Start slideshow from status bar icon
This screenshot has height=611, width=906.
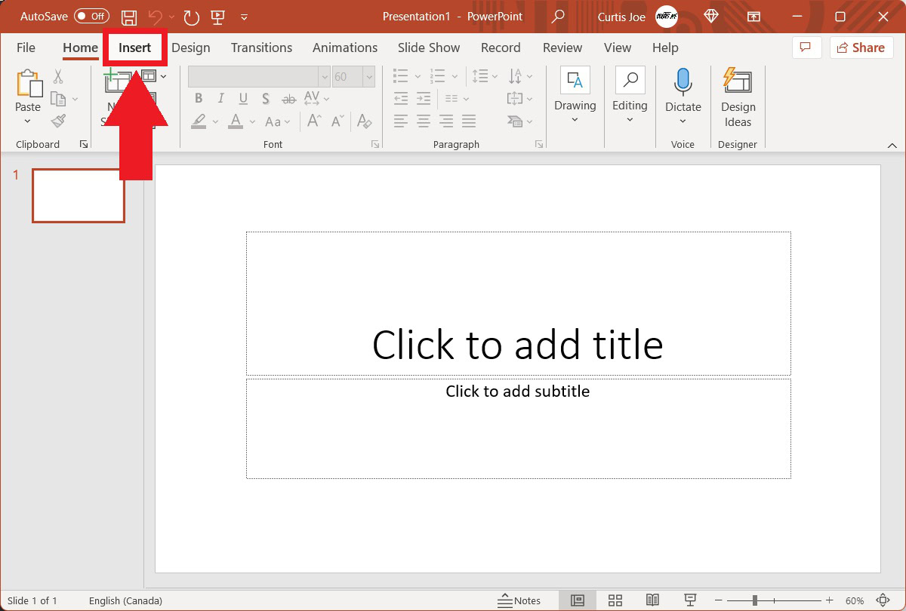point(689,600)
